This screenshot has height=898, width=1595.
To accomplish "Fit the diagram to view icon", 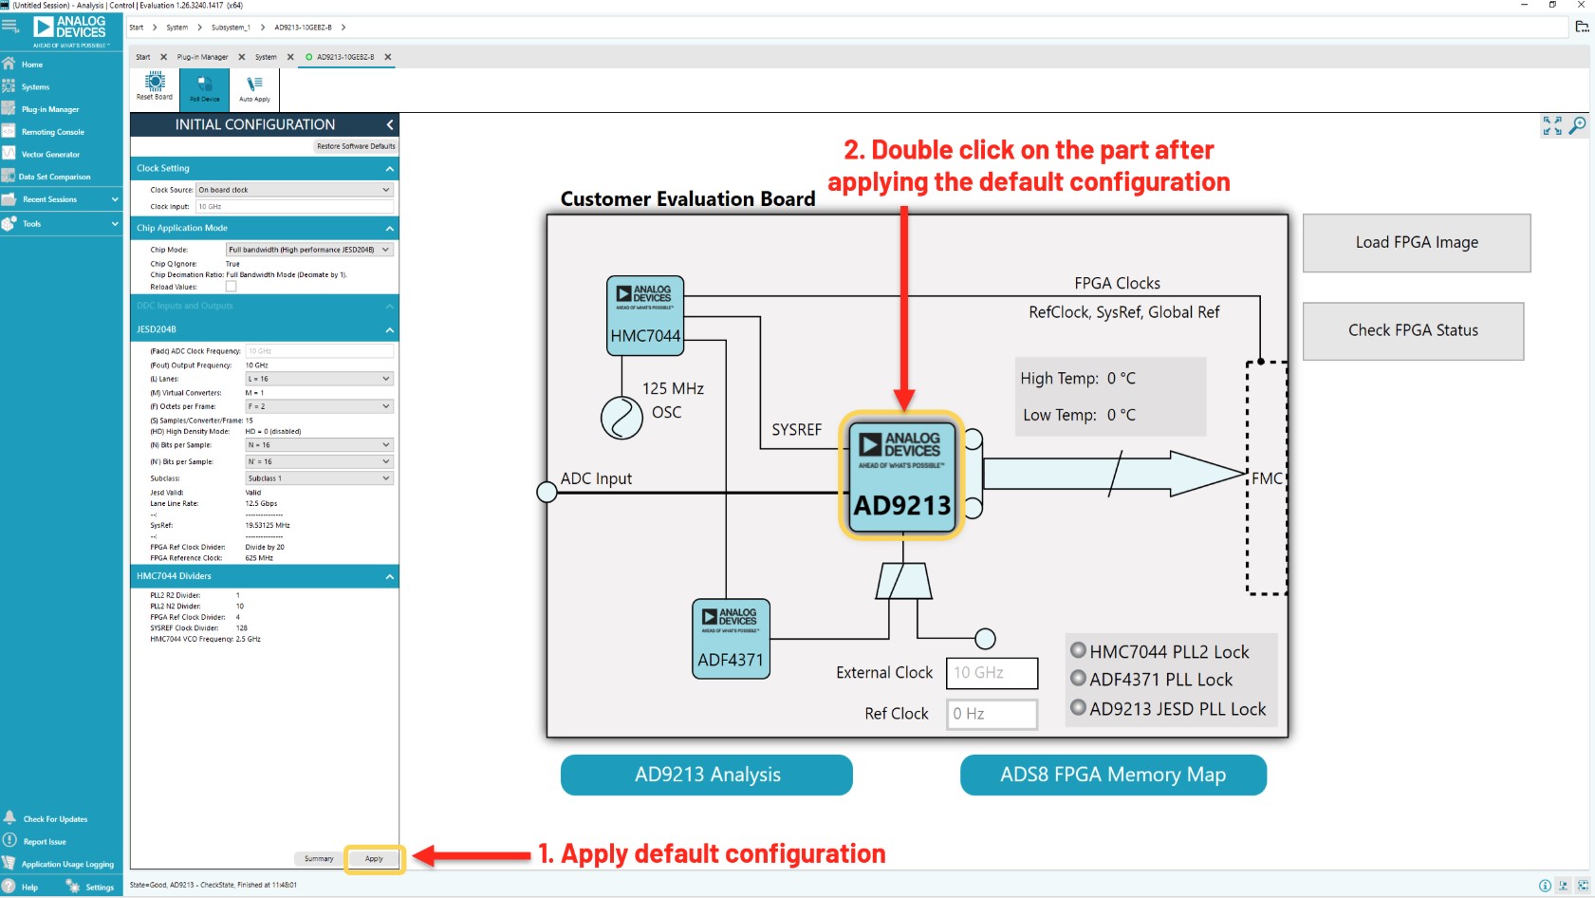I will 1552,125.
